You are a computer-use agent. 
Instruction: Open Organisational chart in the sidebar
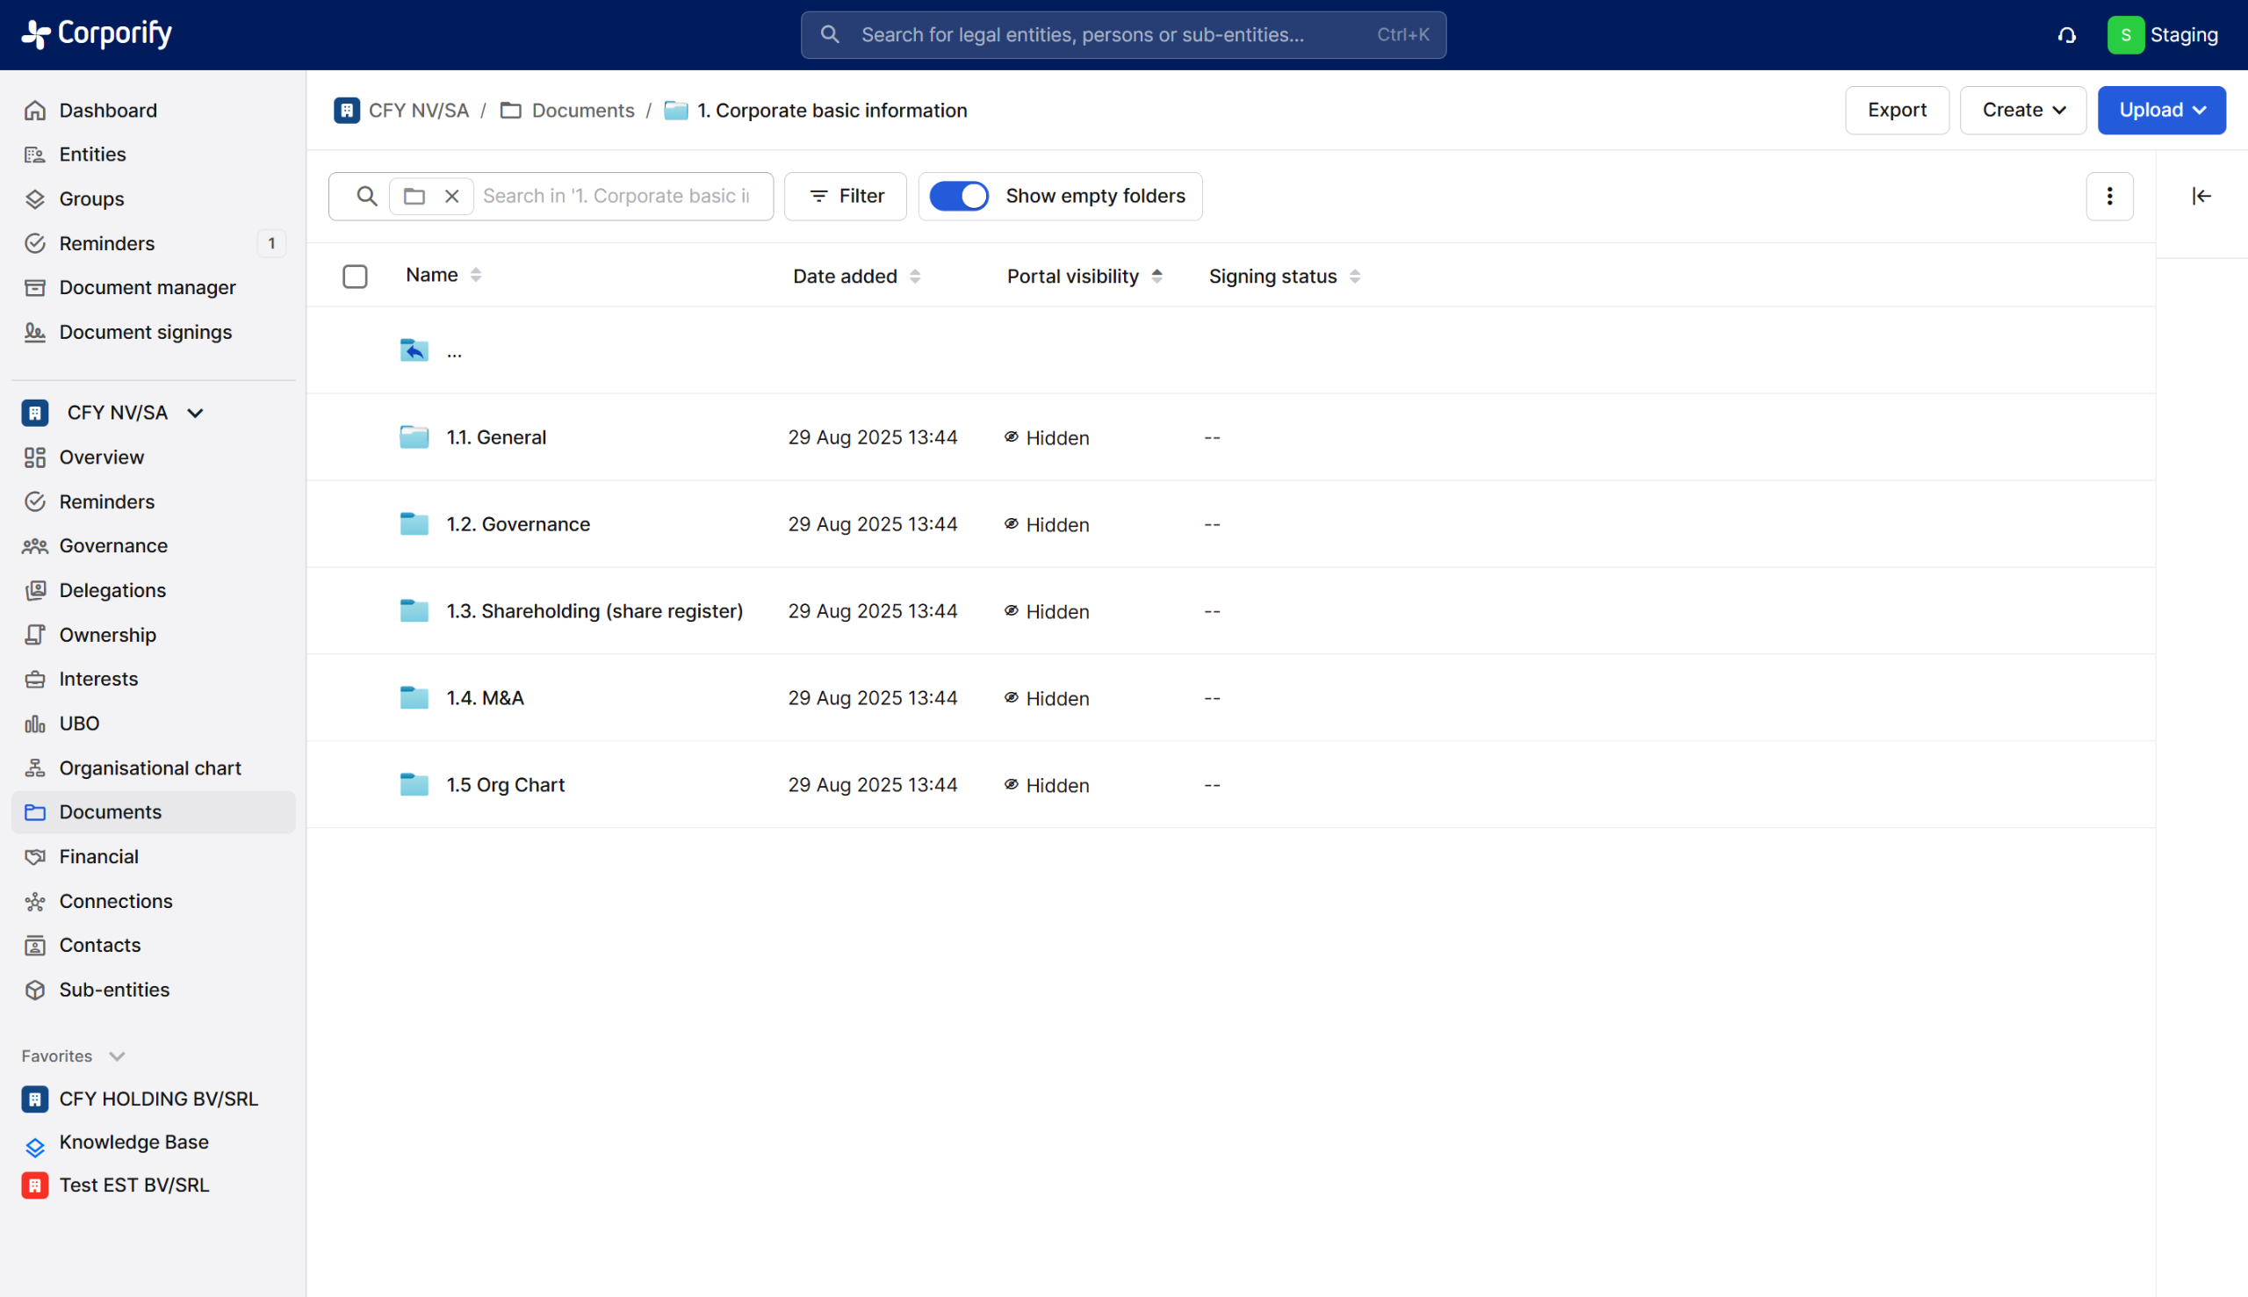coord(149,767)
